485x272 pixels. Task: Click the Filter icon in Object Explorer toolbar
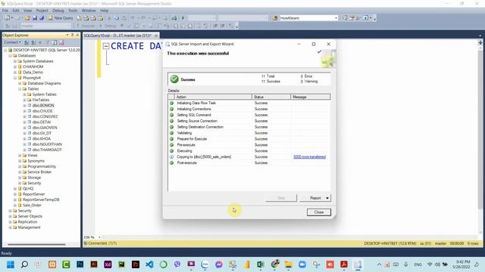click(48, 42)
